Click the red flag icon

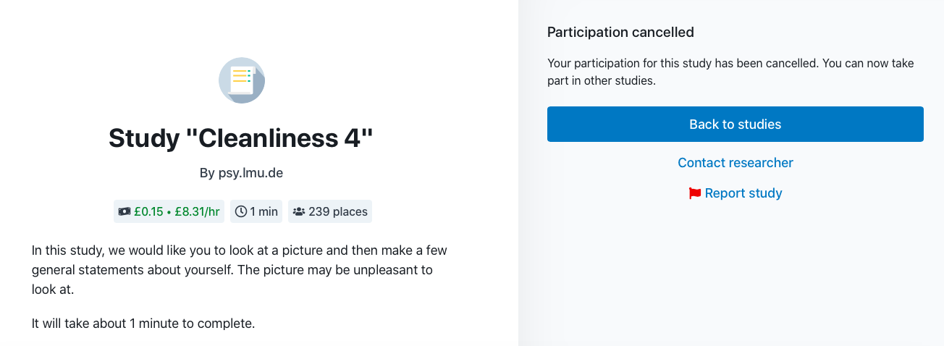click(x=695, y=193)
